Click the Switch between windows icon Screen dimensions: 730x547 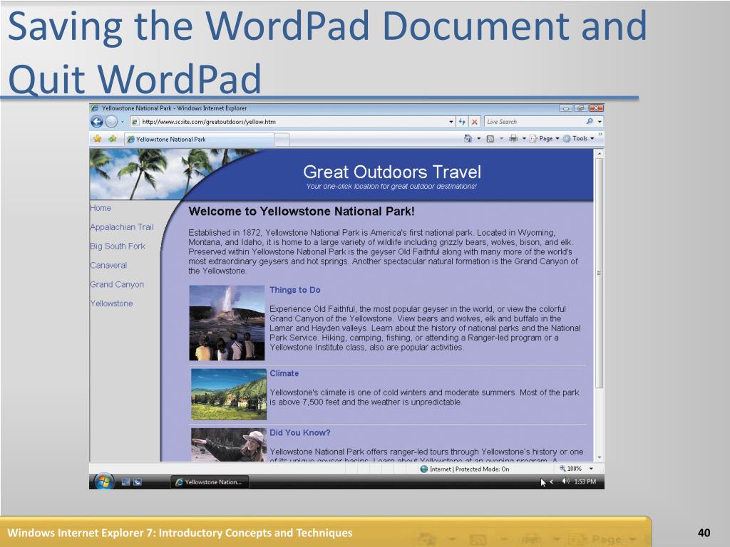tap(138, 482)
